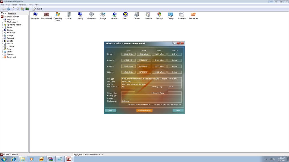This screenshot has height=162, width=289.
Task: Select the Security item in tree
Action: point(10,49)
